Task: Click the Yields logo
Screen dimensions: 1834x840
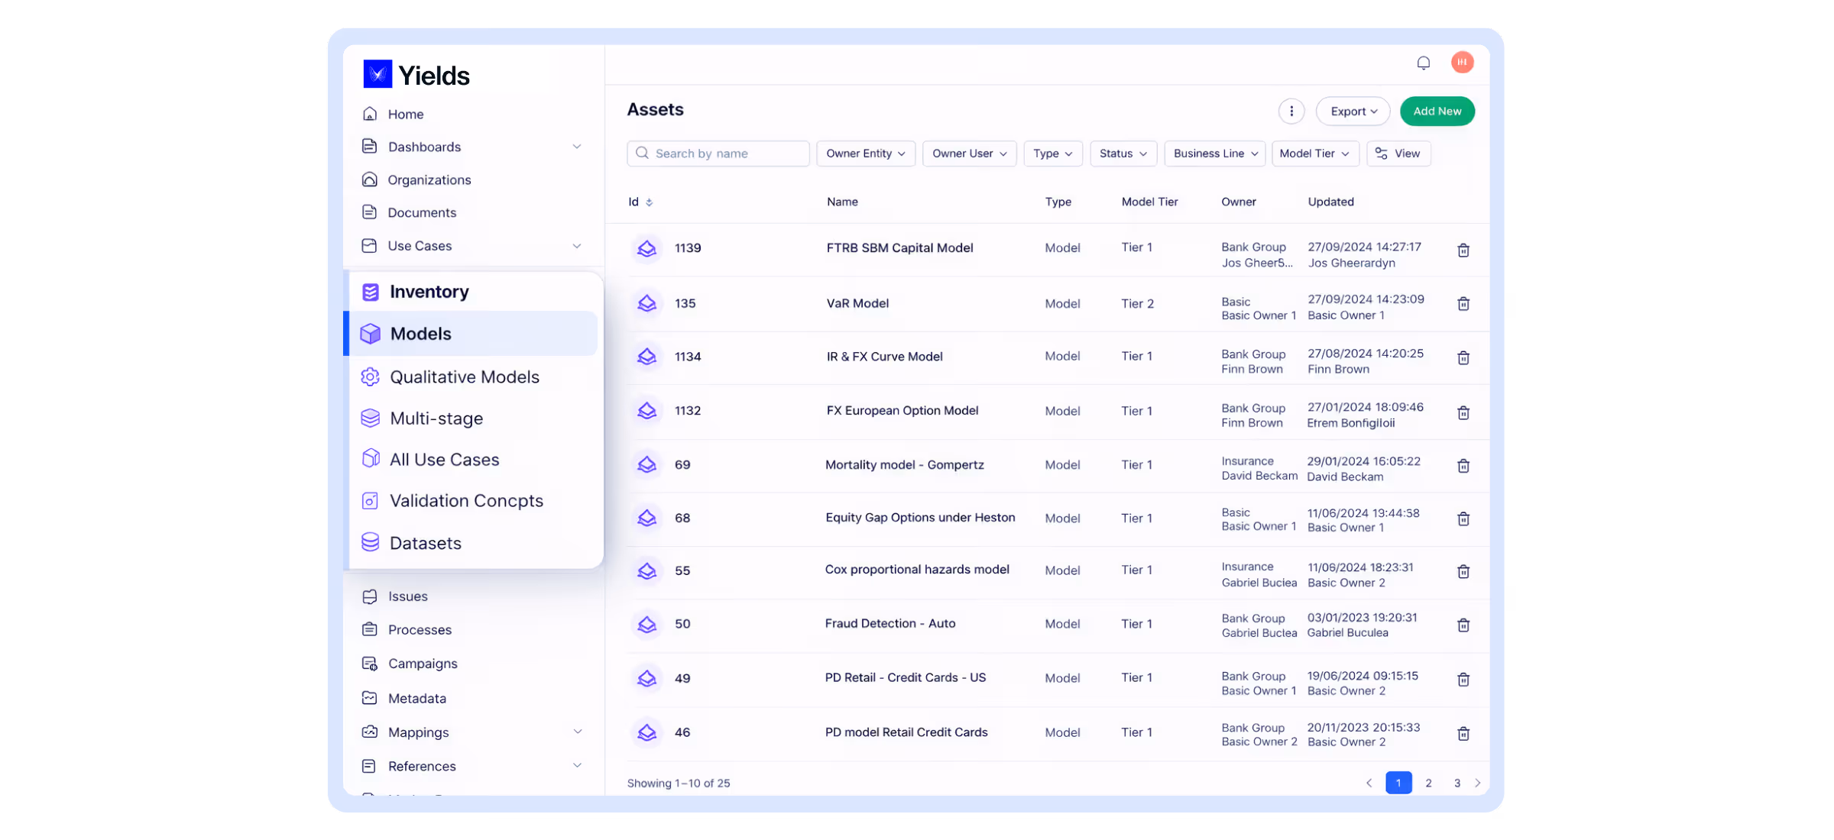Action: [x=416, y=75]
